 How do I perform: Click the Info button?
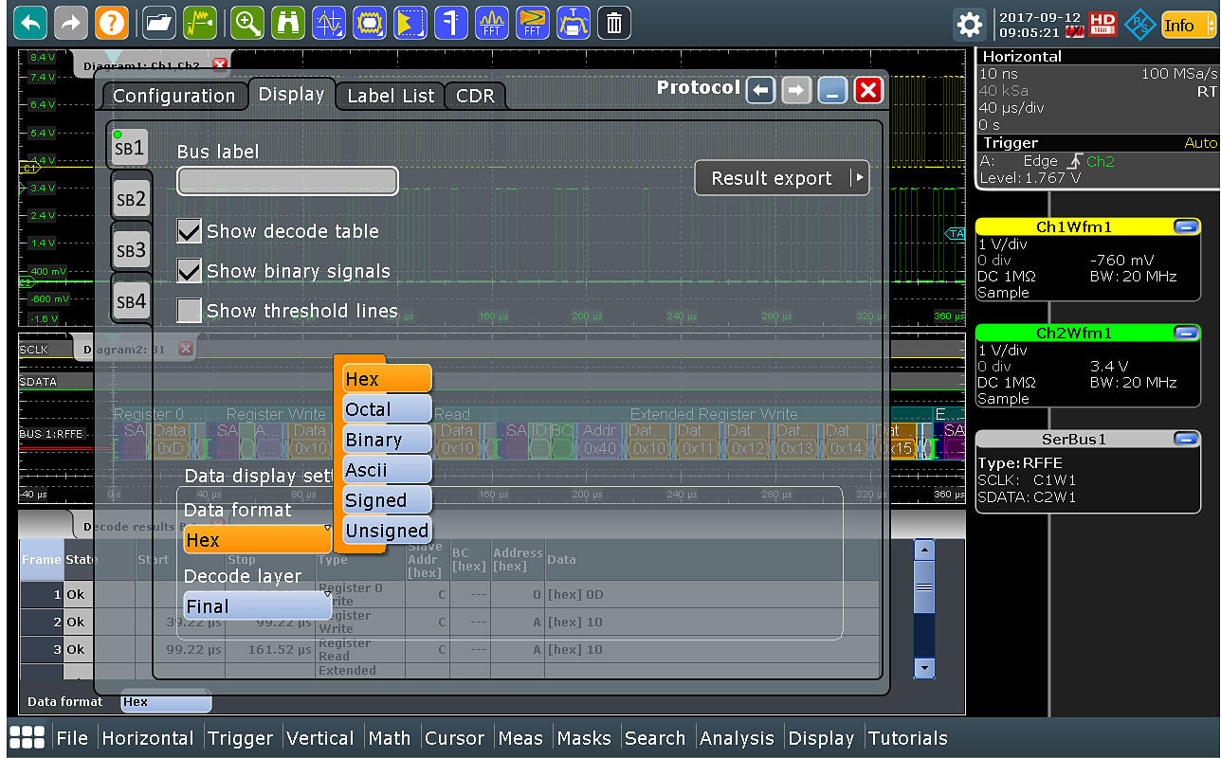[1187, 25]
